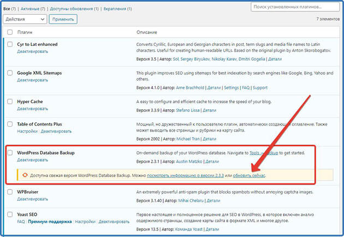Open Детали for Hyper Cache
The image size is (344, 237).
(209, 110)
